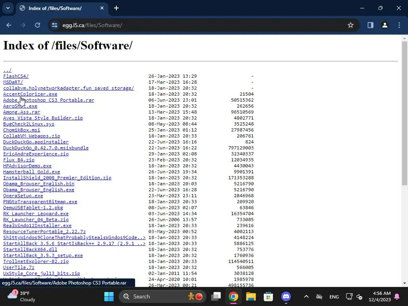Download RK_Launcher_Leopard.exe
The width and height of the screenshot is (408, 306).
point(36,214)
